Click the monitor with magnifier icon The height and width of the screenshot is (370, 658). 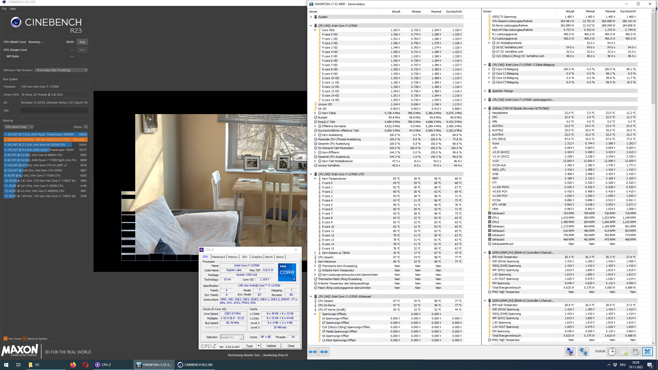pos(570,351)
